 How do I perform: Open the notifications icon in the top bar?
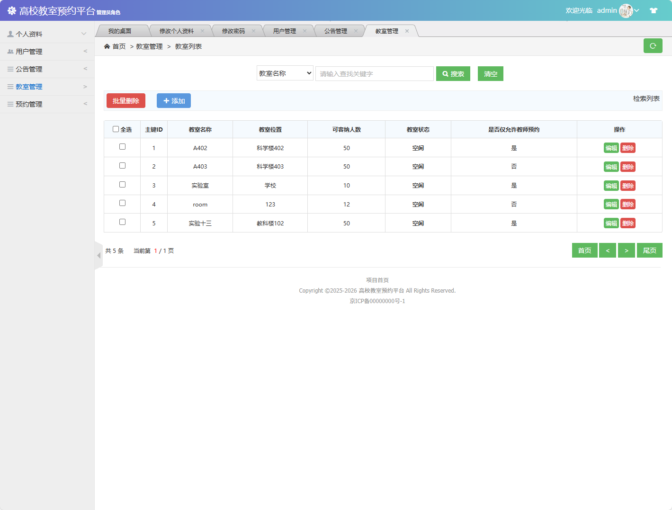654,10
